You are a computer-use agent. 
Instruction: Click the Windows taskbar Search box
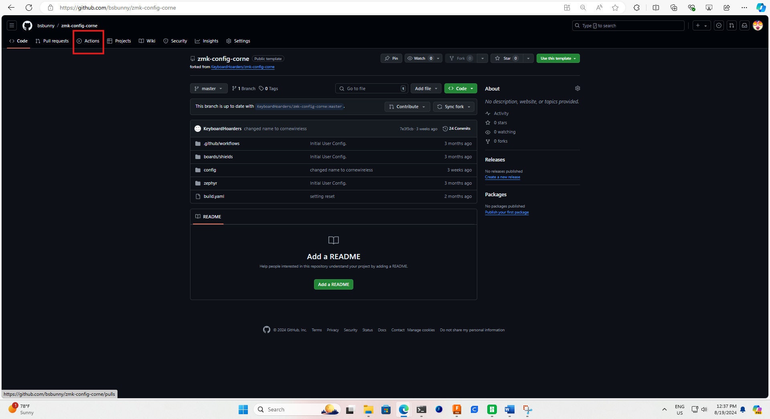pos(297,409)
